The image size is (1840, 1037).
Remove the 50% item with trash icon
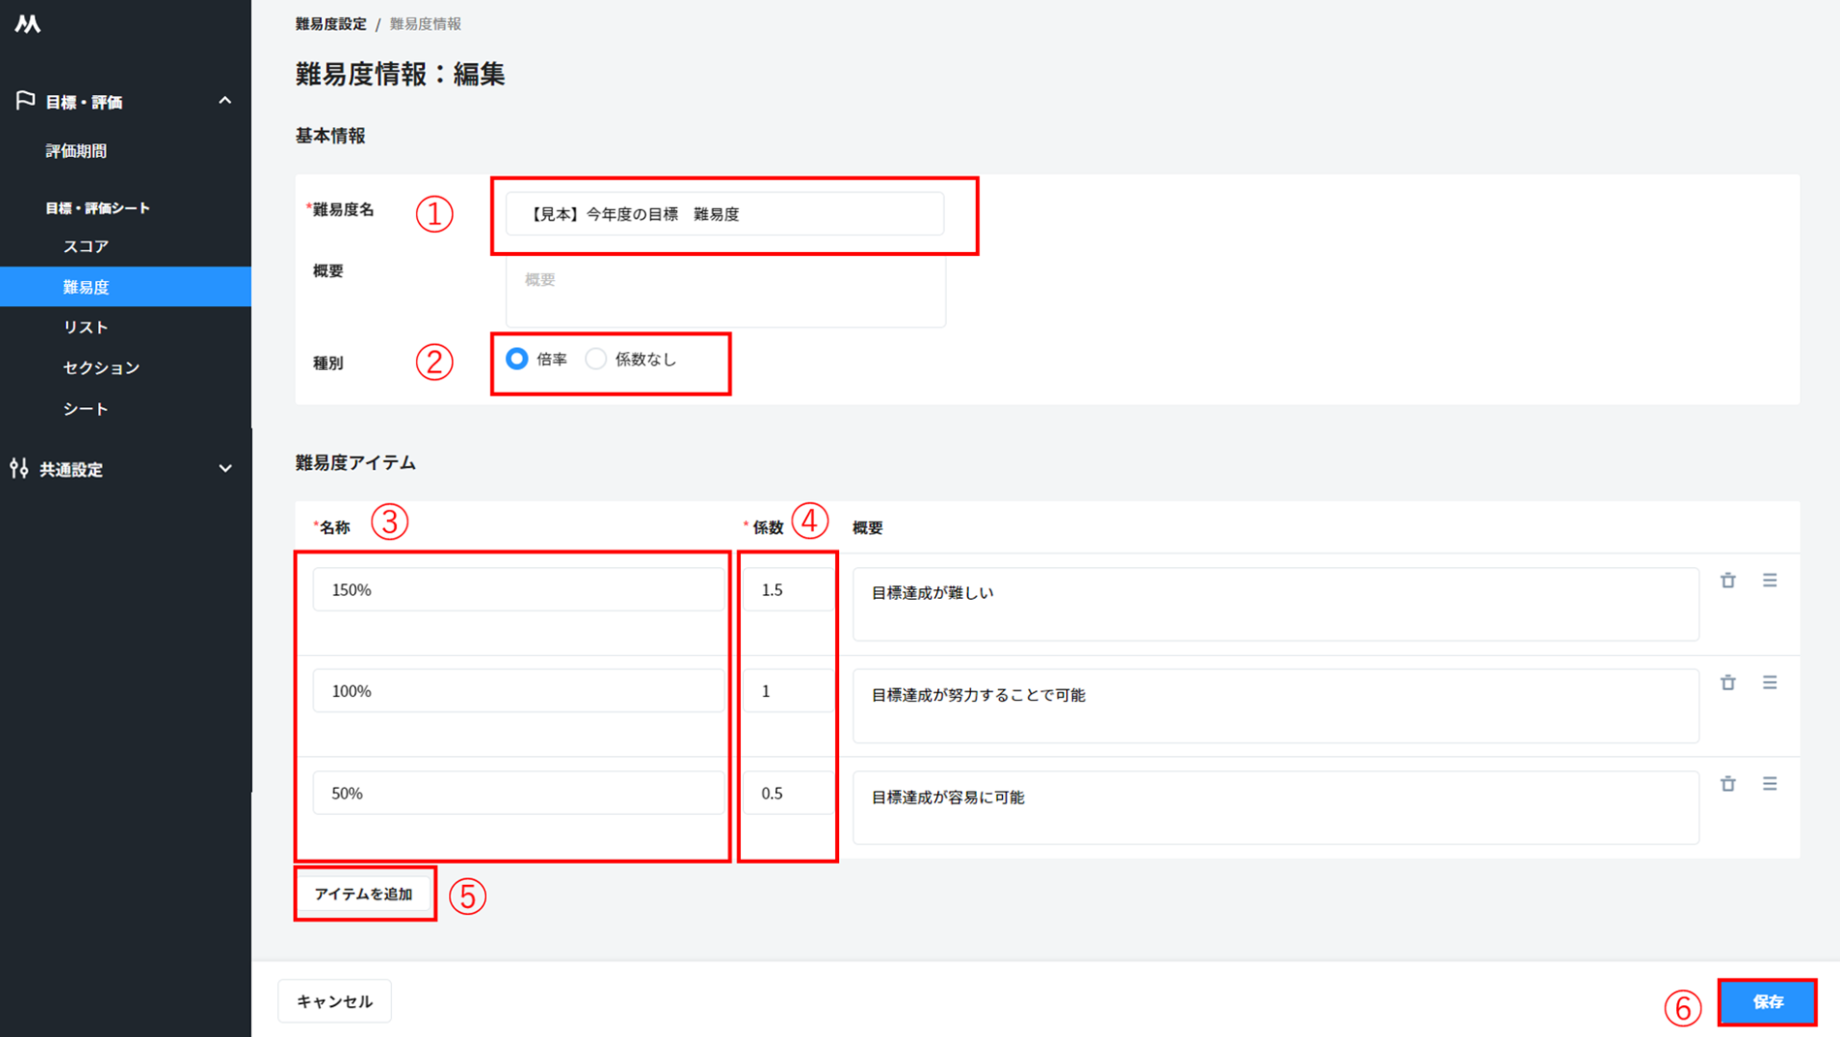(x=1727, y=784)
